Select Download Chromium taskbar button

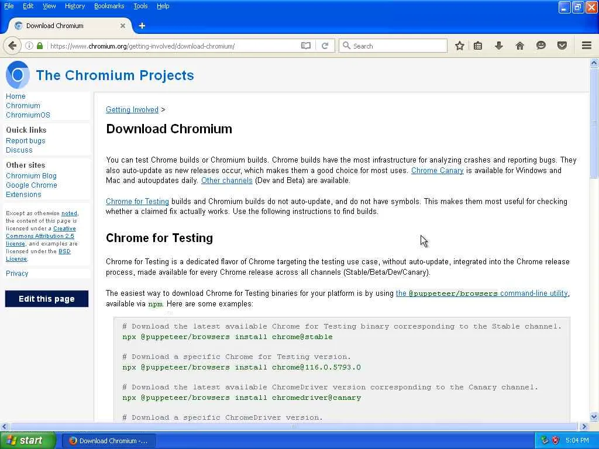click(108, 441)
